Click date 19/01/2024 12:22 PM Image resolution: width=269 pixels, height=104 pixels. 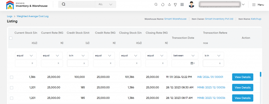179,77
